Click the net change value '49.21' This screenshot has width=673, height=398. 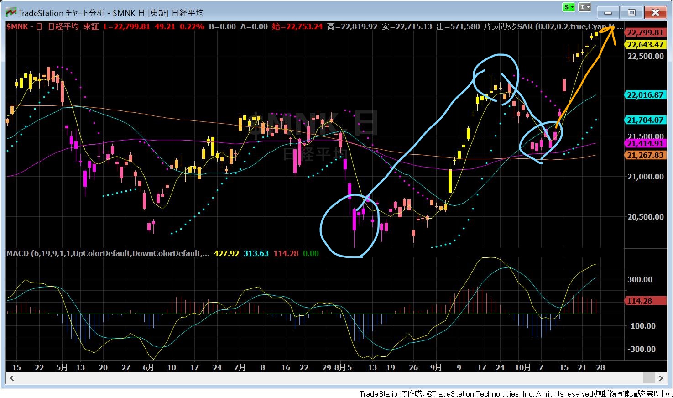pyautogui.click(x=165, y=26)
